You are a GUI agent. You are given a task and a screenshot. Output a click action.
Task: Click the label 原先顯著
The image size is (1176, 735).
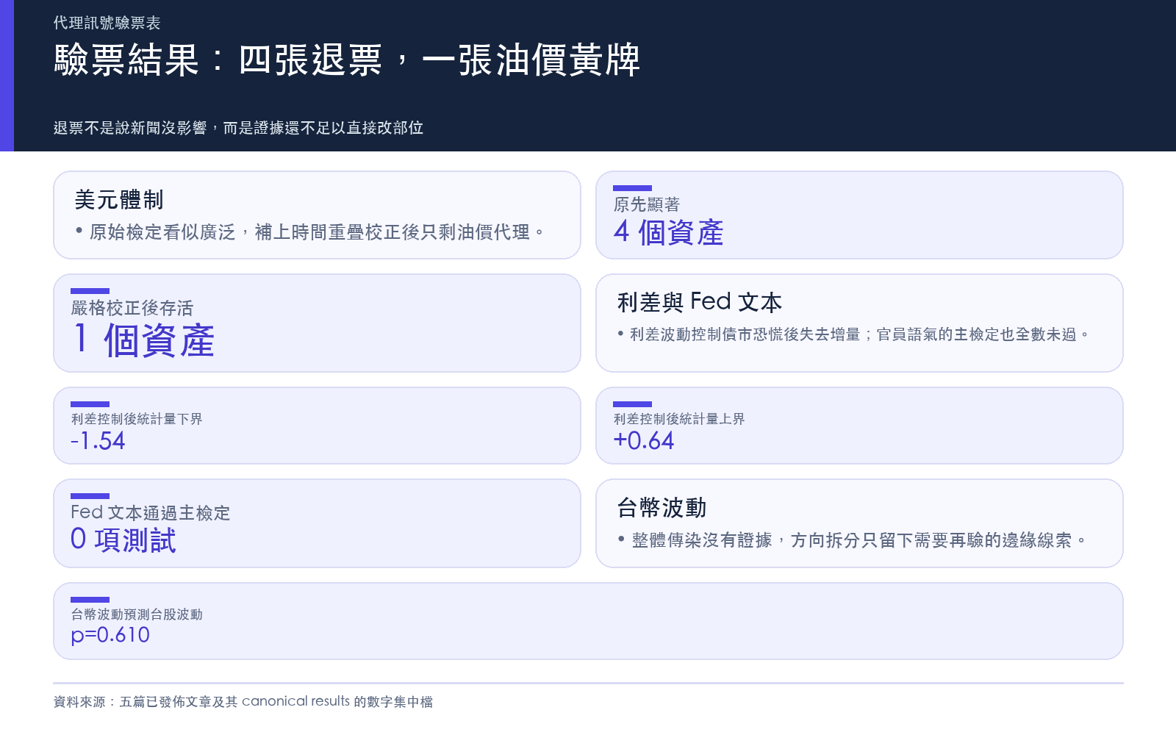pyautogui.click(x=647, y=204)
